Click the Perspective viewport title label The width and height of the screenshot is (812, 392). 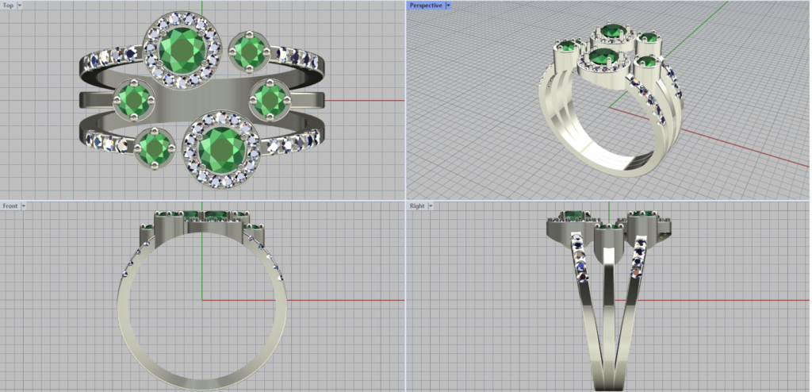(426, 5)
